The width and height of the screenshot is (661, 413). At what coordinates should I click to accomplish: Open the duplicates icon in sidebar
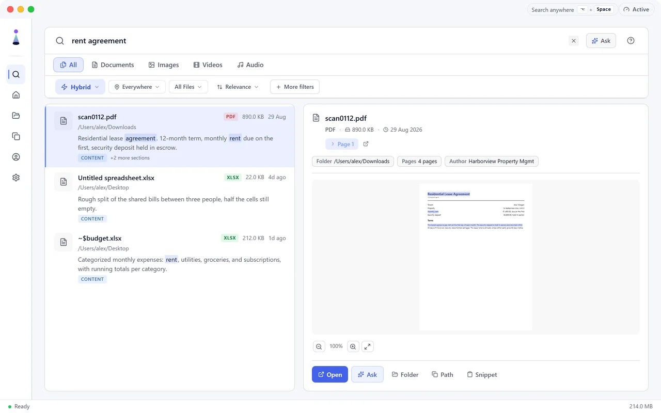click(x=16, y=136)
